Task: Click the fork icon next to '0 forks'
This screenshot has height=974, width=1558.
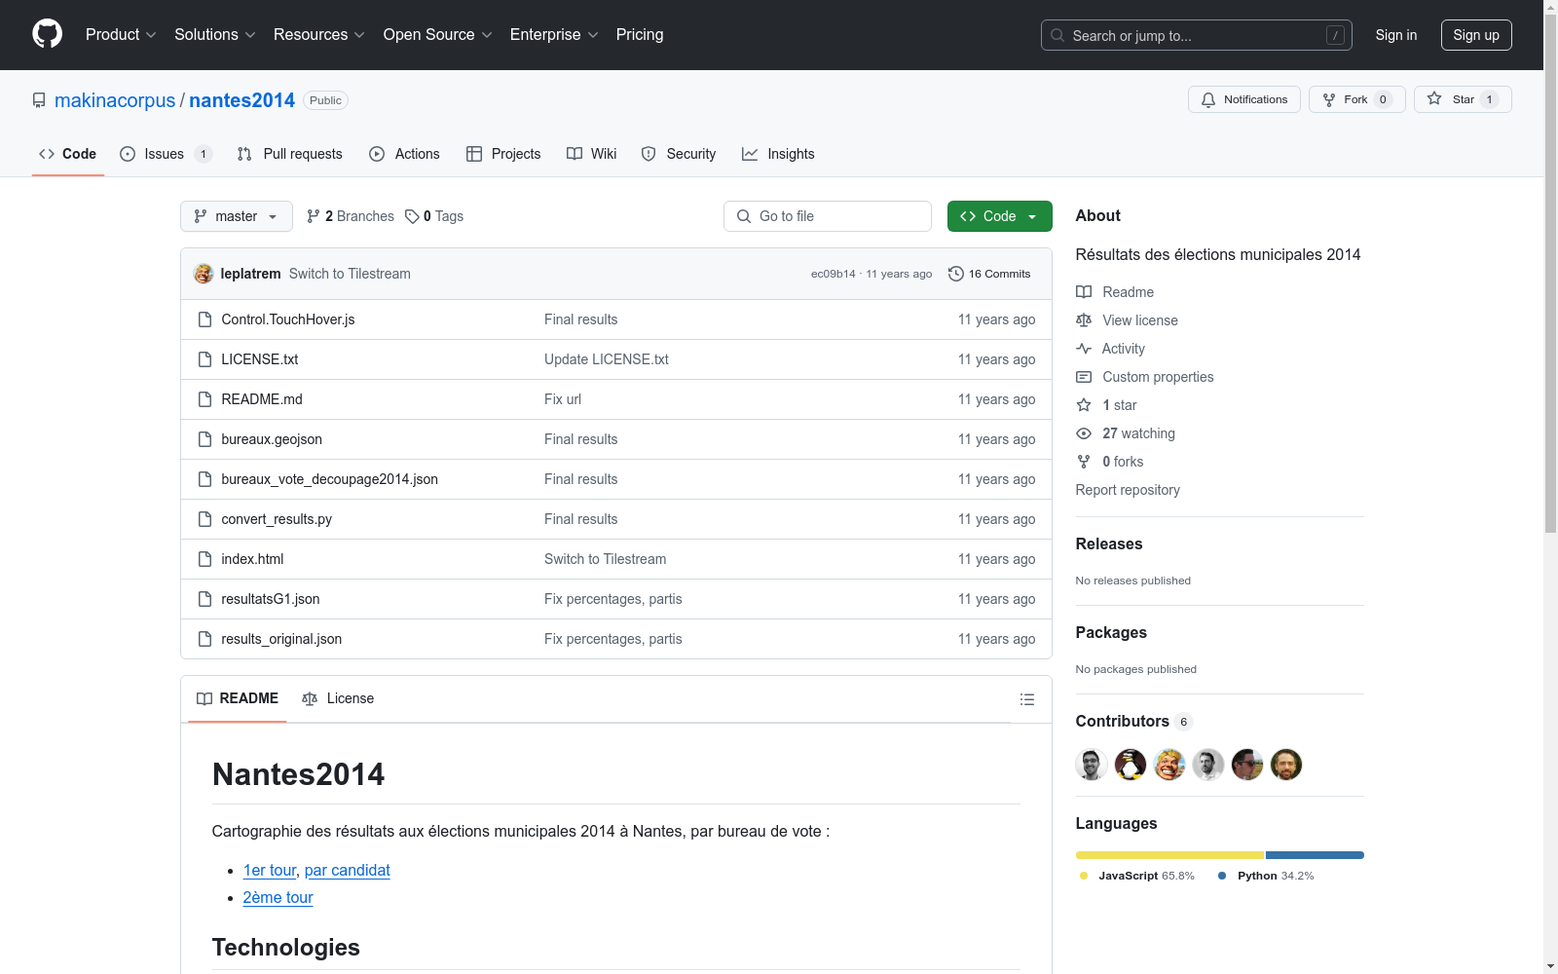Action: [1084, 462]
